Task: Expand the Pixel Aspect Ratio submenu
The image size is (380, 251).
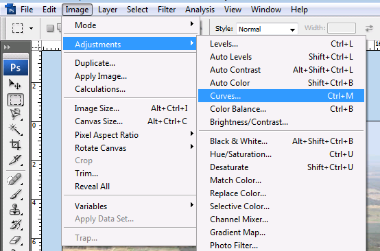Action: click(131, 134)
